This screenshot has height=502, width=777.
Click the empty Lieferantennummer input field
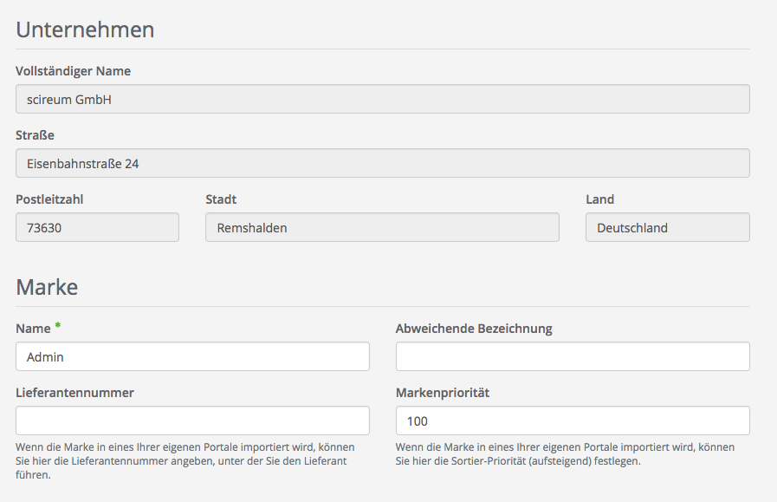pyautogui.click(x=192, y=421)
